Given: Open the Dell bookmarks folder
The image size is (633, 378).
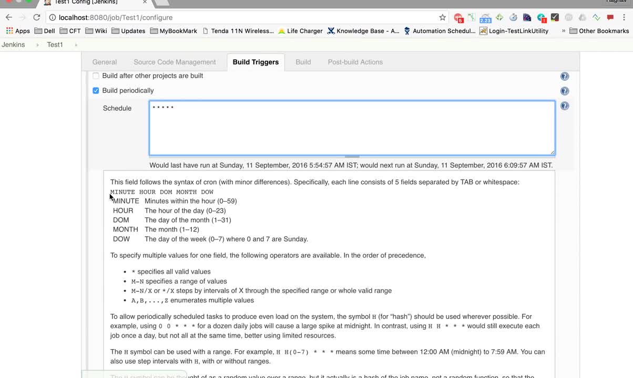Looking at the screenshot, I should [45, 31].
